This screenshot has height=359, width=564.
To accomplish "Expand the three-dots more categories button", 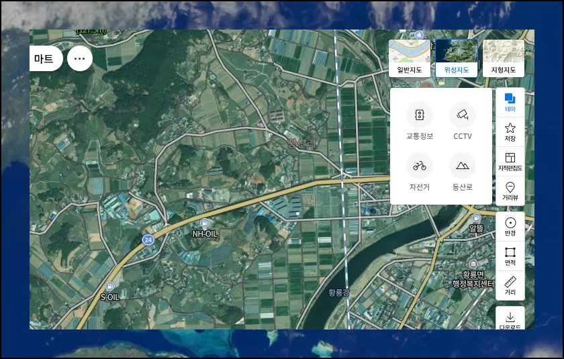I will pyautogui.click(x=80, y=58).
